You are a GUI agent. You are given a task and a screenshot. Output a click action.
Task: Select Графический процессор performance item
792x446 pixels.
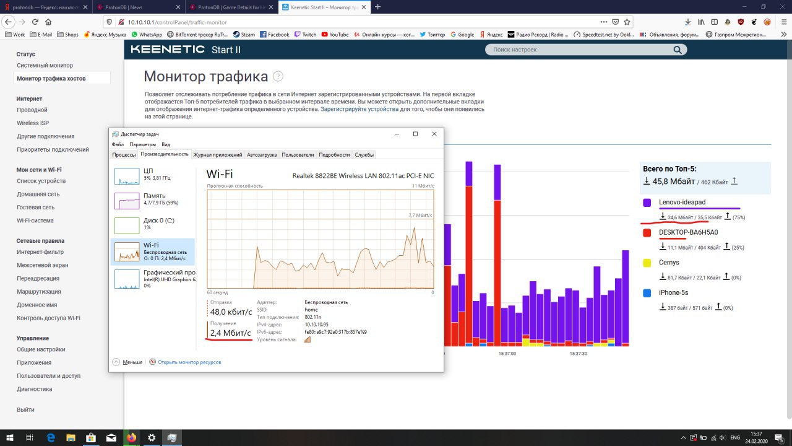coord(153,278)
